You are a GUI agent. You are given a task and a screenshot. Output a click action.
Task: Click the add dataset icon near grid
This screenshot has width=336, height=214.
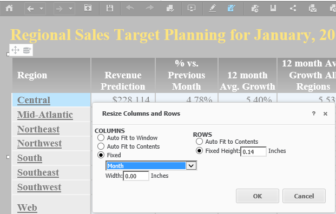27,50
